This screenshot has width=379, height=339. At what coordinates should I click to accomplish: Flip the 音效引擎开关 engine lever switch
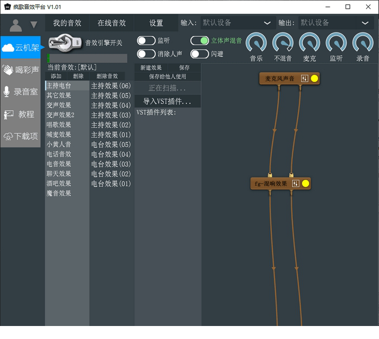coord(65,43)
